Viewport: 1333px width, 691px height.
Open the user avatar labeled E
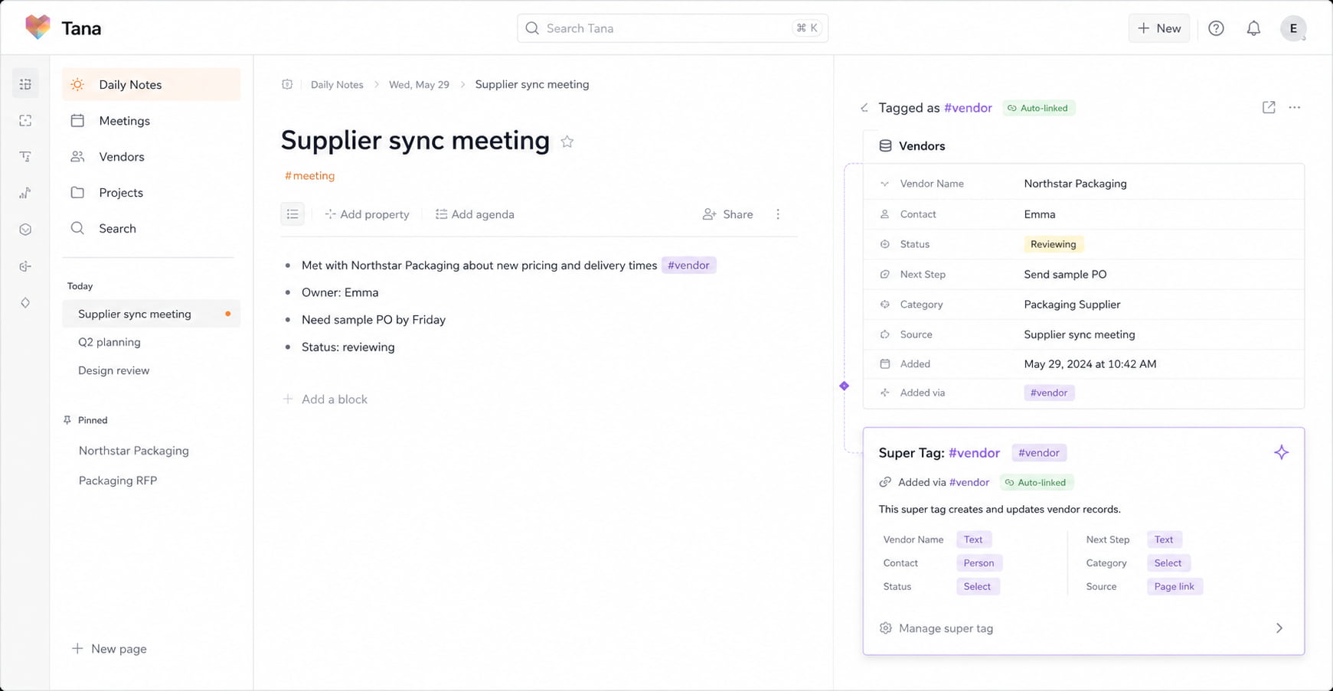pyautogui.click(x=1293, y=28)
